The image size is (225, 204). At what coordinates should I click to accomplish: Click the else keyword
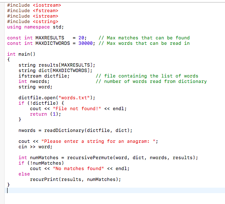coord(24,174)
